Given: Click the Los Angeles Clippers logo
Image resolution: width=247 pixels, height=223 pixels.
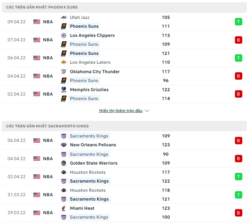Looking at the screenshot, I should coord(64,35).
